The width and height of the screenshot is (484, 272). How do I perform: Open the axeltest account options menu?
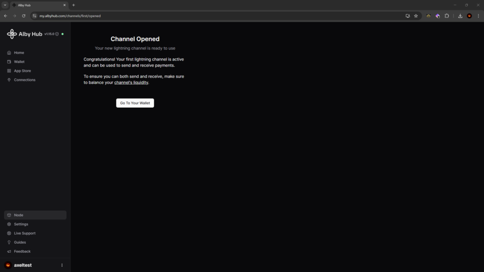coord(62,265)
